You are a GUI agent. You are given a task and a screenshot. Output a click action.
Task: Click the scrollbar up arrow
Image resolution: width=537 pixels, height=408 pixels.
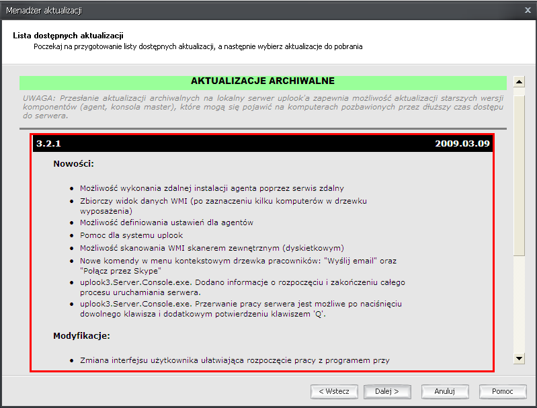520,81
